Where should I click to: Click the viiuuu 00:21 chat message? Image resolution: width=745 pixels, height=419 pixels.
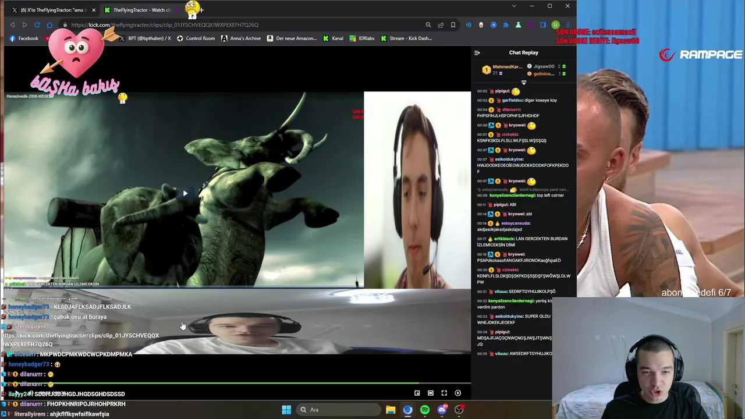[517, 292]
